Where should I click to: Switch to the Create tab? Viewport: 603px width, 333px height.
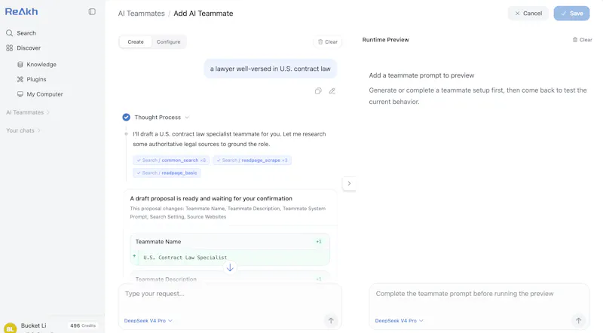[x=136, y=42]
